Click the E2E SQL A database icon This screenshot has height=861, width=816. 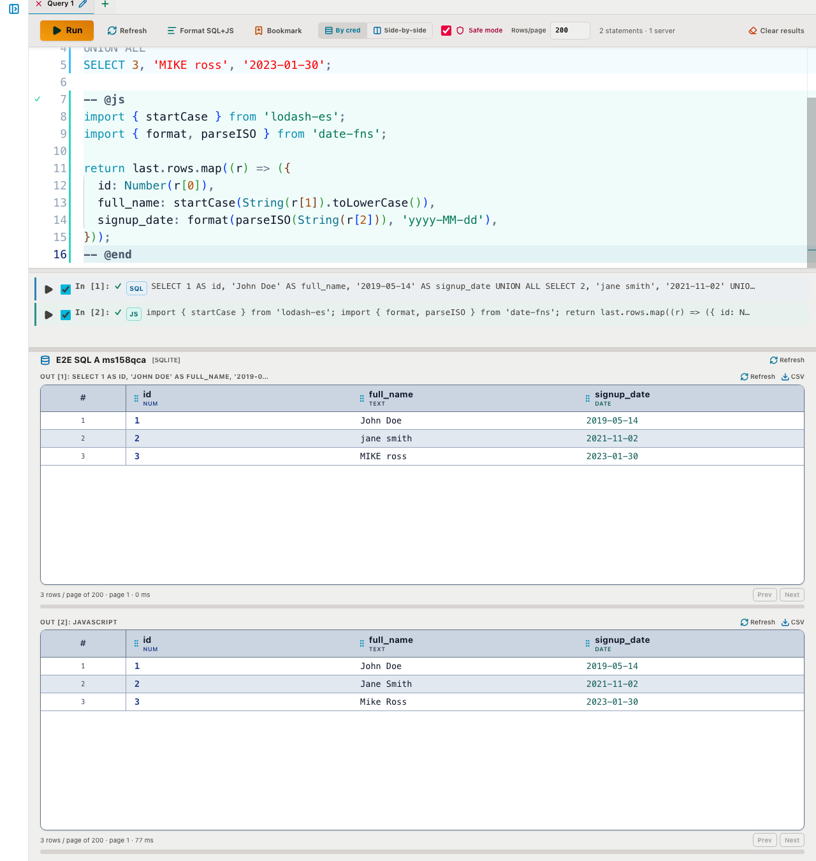[45, 360]
